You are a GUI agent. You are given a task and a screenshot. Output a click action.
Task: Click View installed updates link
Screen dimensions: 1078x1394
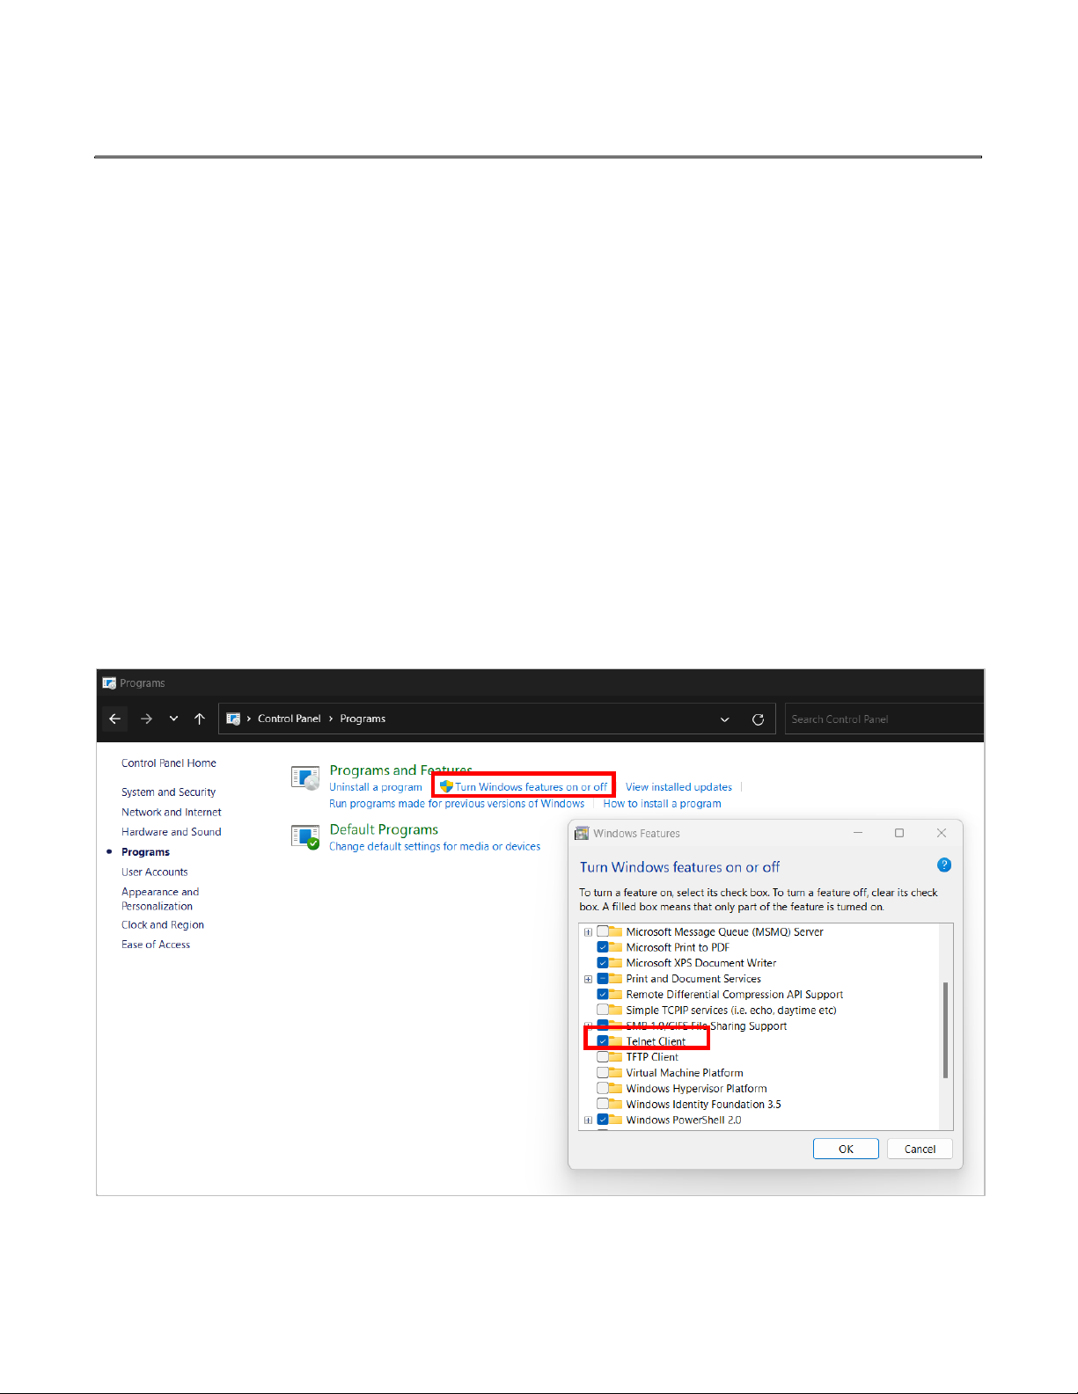point(678,787)
